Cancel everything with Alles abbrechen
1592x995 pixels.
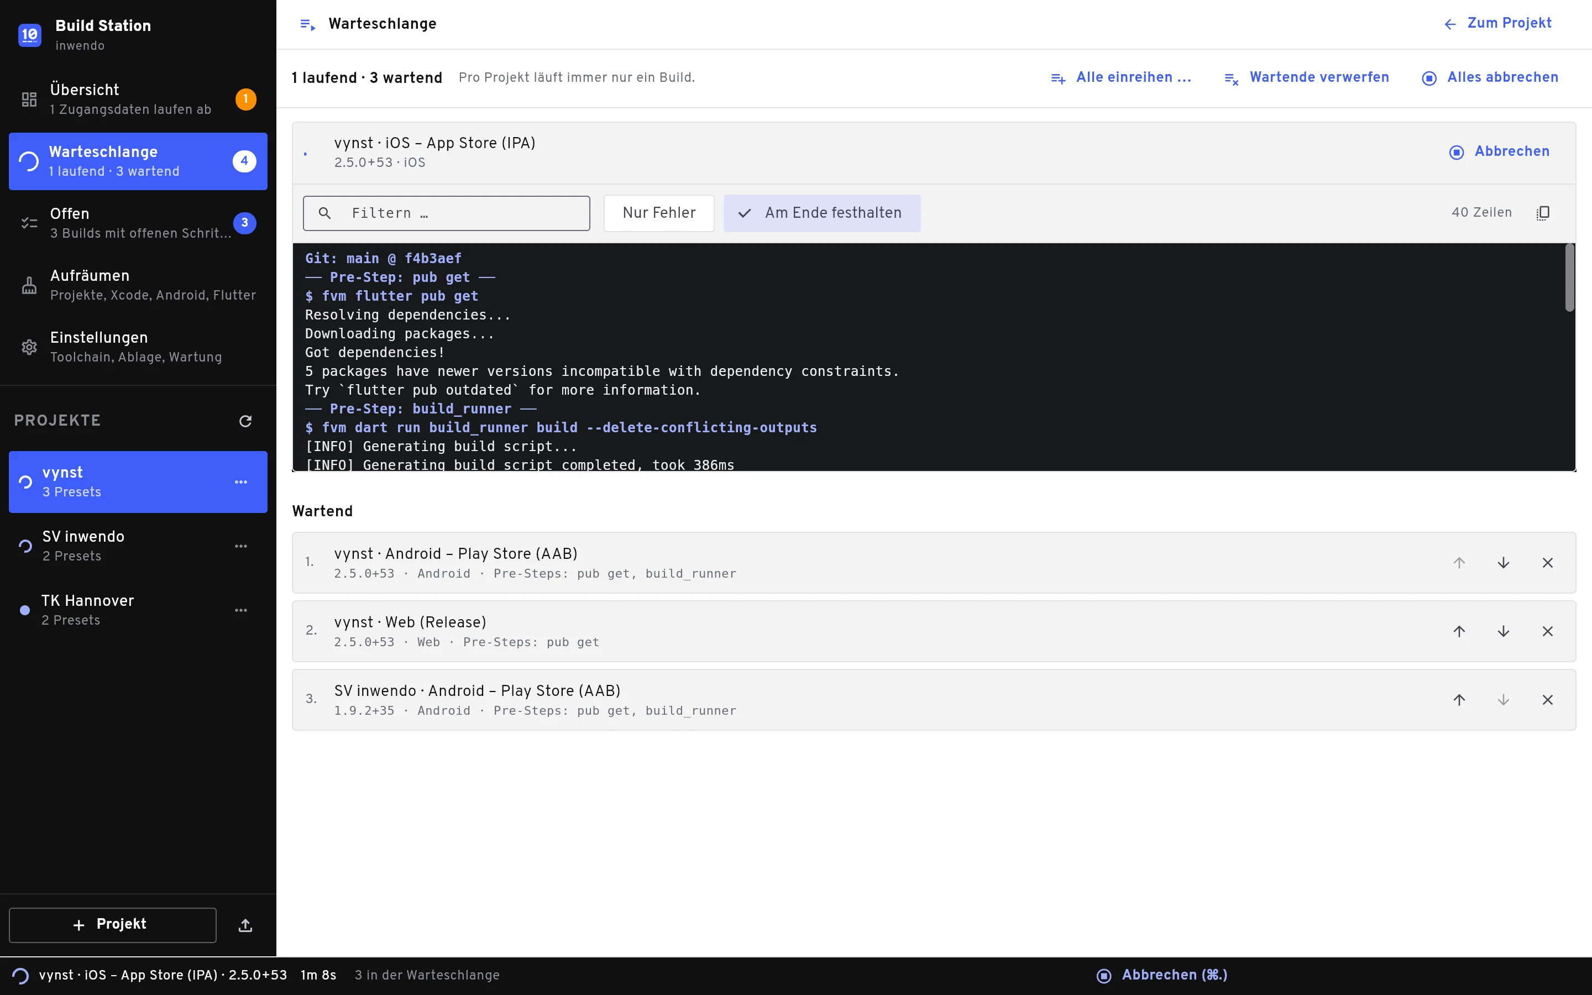pos(1489,77)
